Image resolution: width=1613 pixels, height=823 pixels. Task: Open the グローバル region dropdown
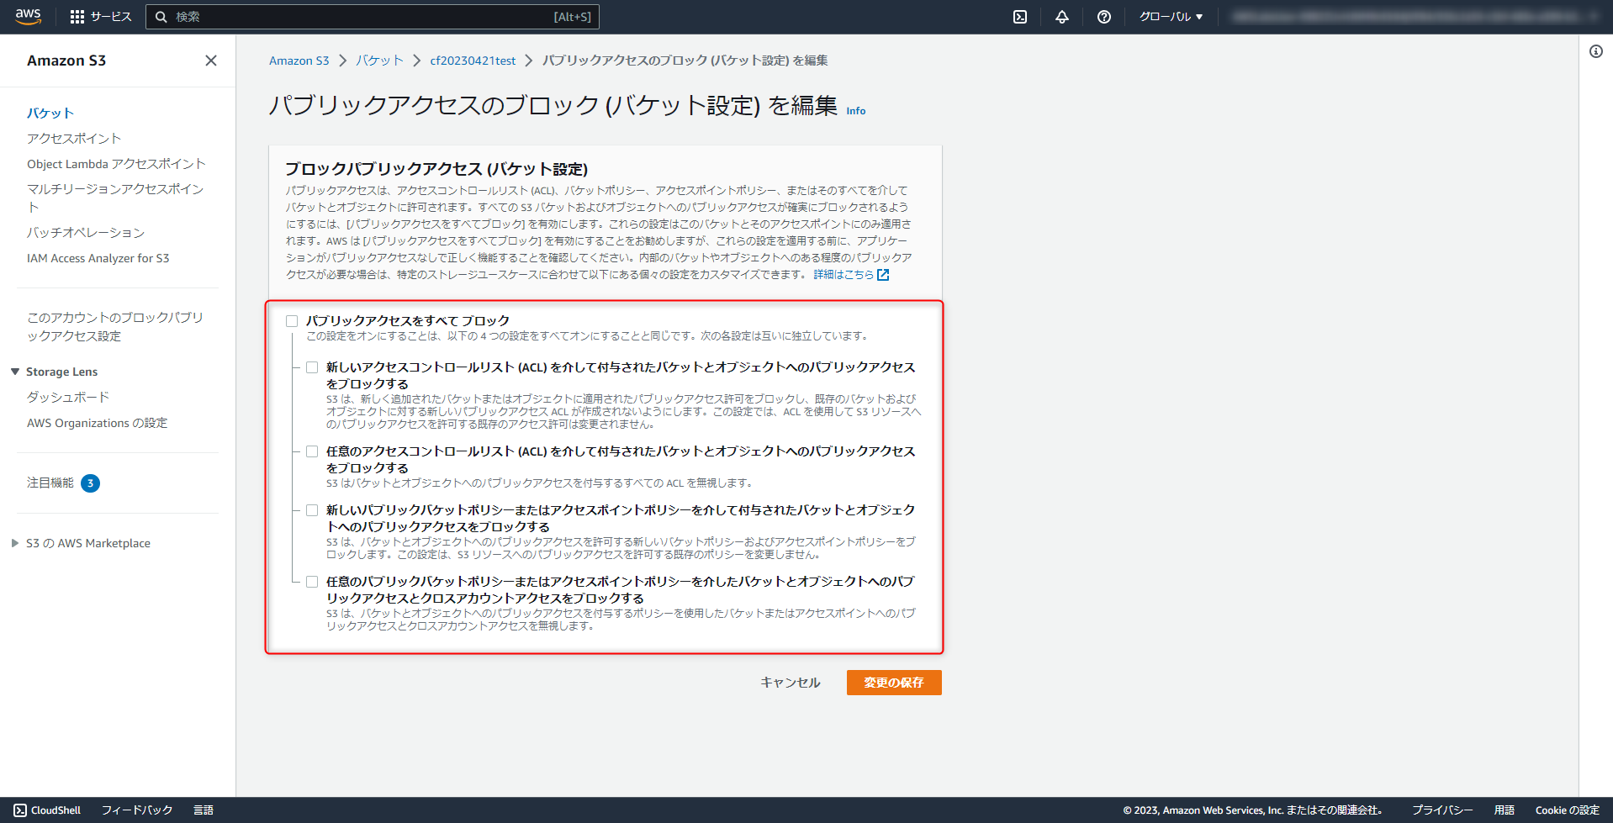click(1171, 16)
